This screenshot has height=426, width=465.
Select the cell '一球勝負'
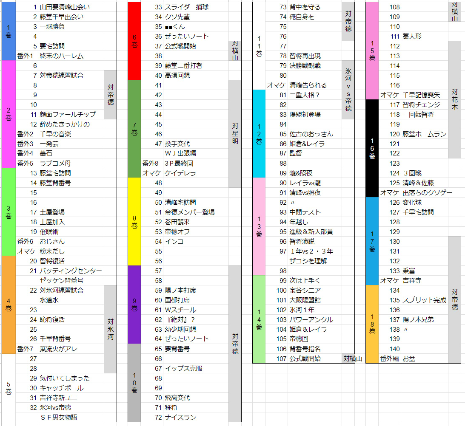(71, 27)
